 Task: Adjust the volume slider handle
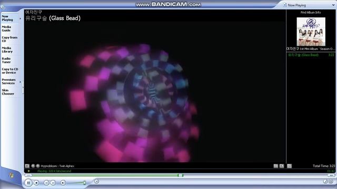tap(84, 183)
